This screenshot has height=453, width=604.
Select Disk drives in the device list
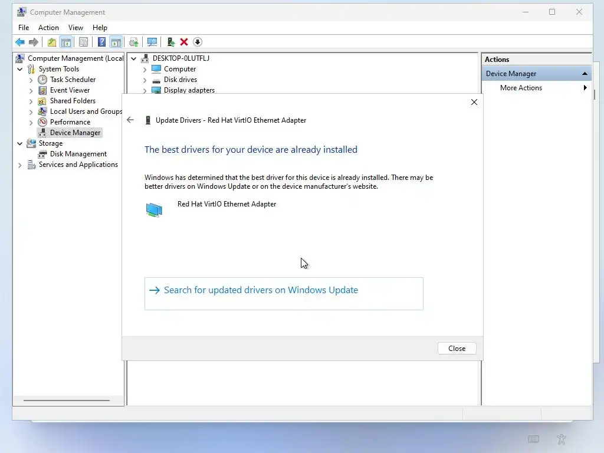tap(180, 80)
